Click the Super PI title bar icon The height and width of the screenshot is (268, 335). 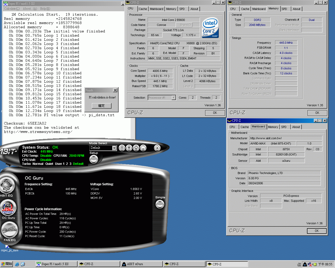point(5,3)
